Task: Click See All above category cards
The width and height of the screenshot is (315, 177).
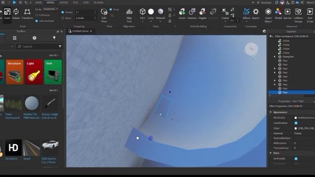Action: [x=54, y=55]
